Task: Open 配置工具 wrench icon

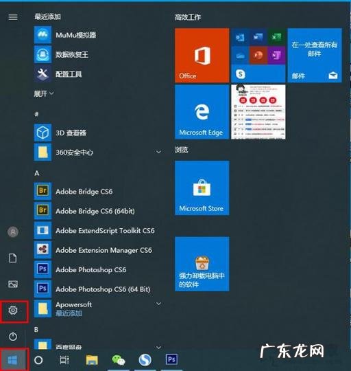Action: [43, 74]
